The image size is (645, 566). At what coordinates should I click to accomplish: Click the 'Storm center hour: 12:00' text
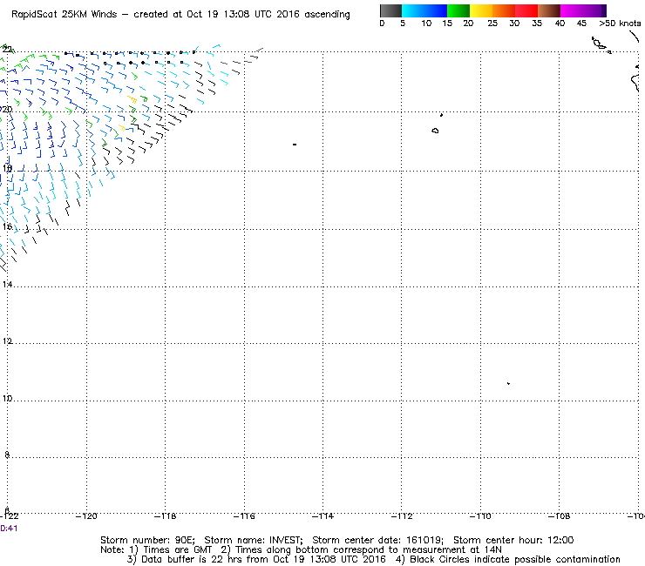[513, 540]
